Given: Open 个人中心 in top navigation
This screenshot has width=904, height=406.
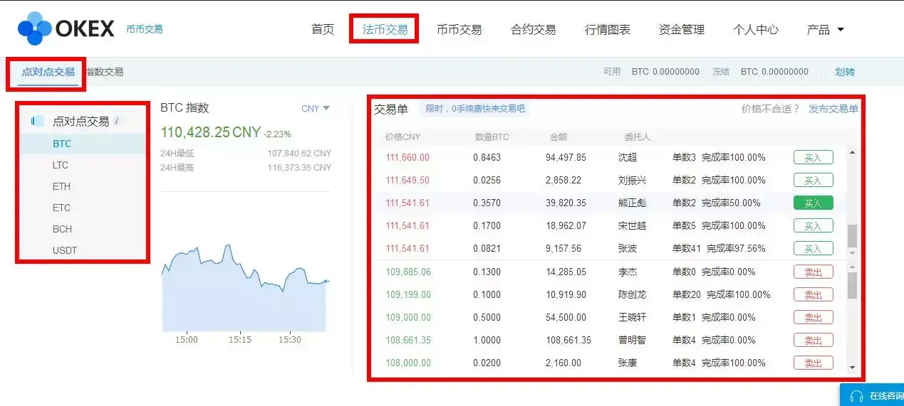Looking at the screenshot, I should click(755, 30).
